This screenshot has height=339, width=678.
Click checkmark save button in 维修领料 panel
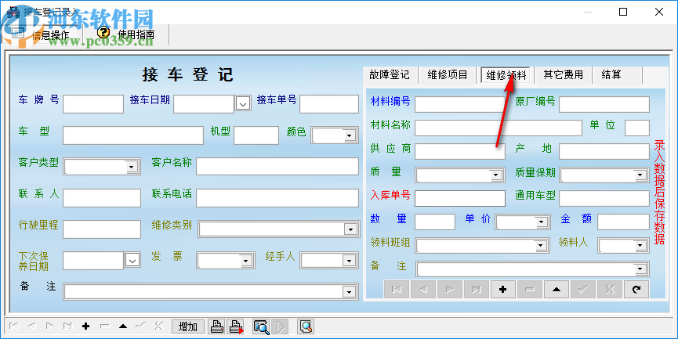[583, 290]
